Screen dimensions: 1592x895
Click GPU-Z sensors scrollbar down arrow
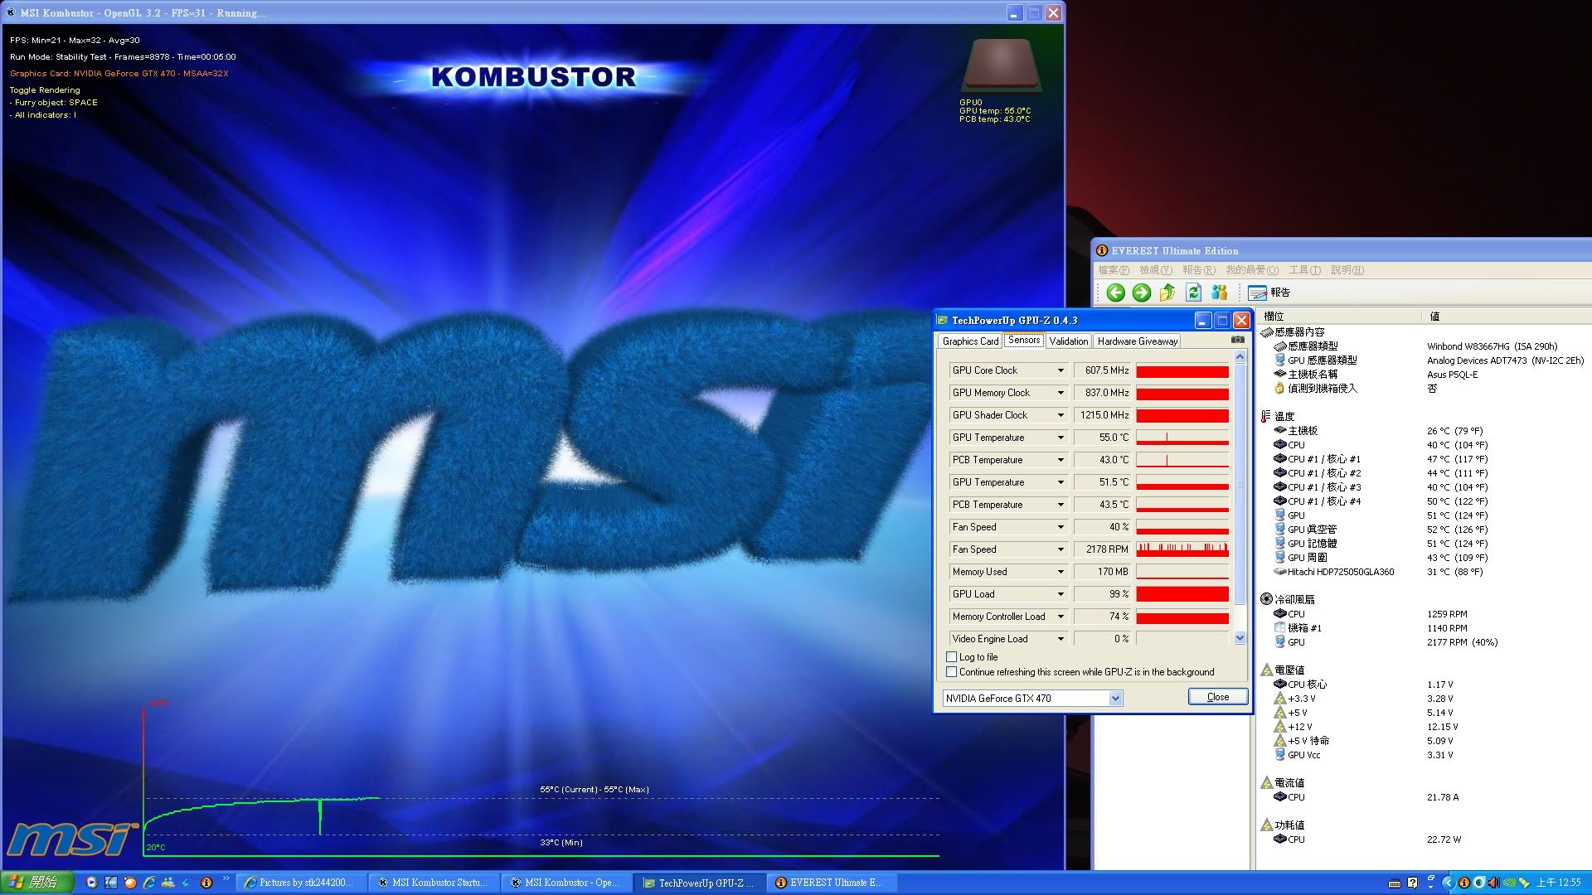coord(1240,637)
